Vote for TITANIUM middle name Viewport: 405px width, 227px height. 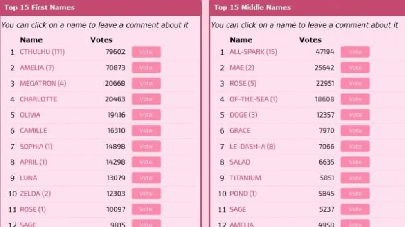click(x=355, y=178)
